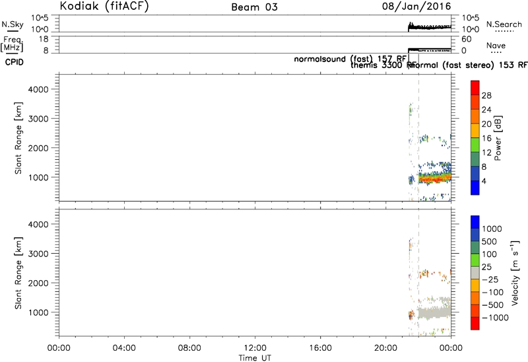Click the Beam 03 label
Image resolution: width=528 pixels, height=362 pixels.
click(255, 7)
